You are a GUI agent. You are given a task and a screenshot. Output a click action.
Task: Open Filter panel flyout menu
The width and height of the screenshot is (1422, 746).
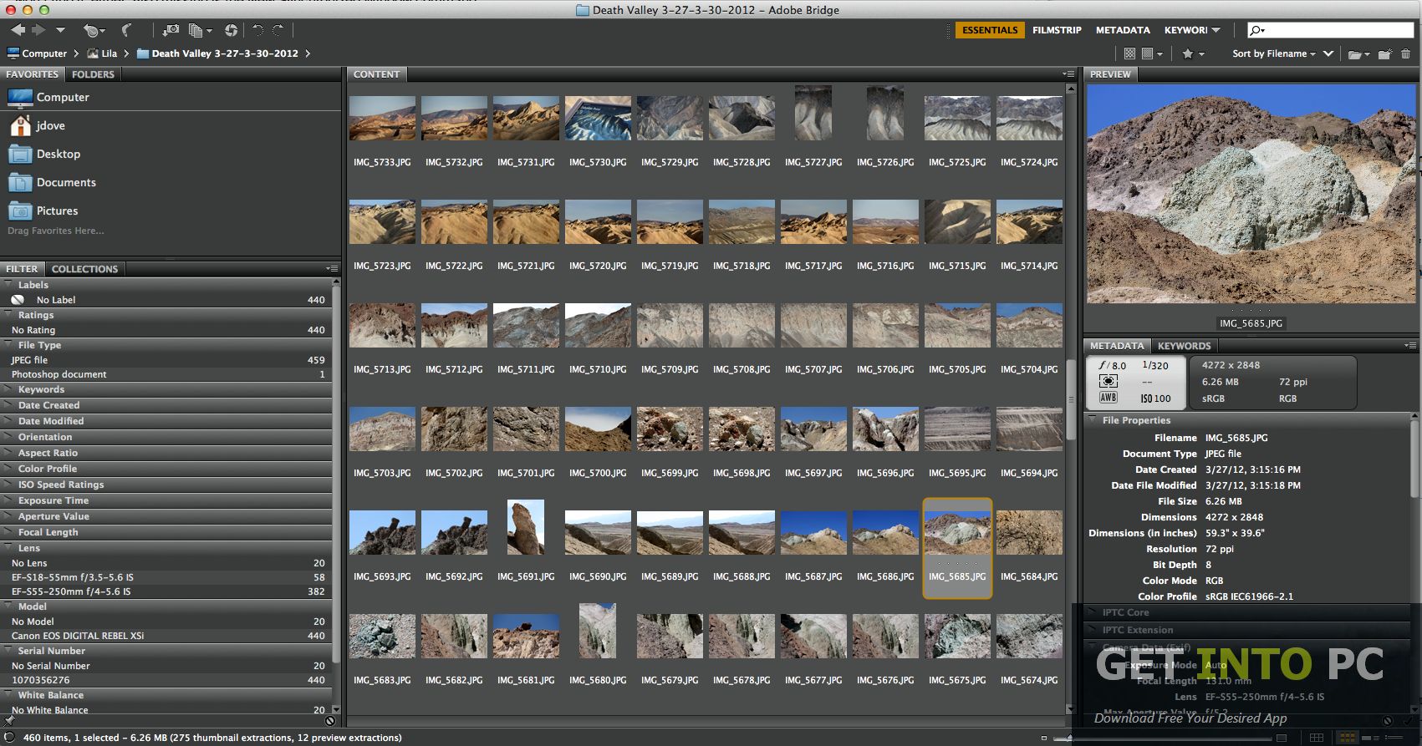pyautogui.click(x=332, y=269)
